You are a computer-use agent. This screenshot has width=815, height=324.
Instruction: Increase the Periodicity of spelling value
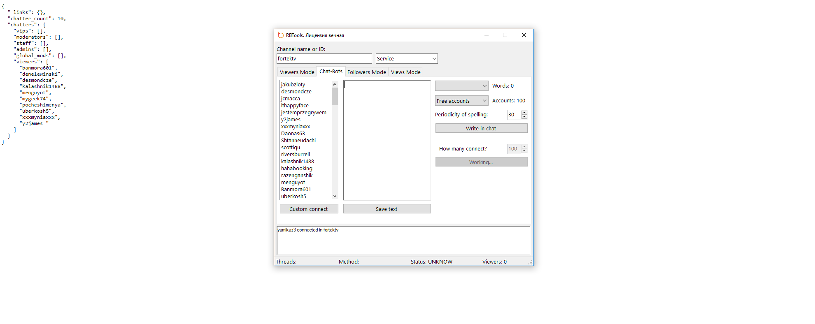[x=524, y=112]
